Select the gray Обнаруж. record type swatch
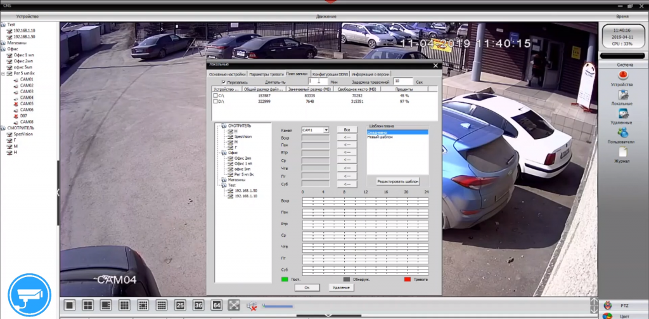This screenshot has height=319, width=649. pyautogui.click(x=347, y=280)
